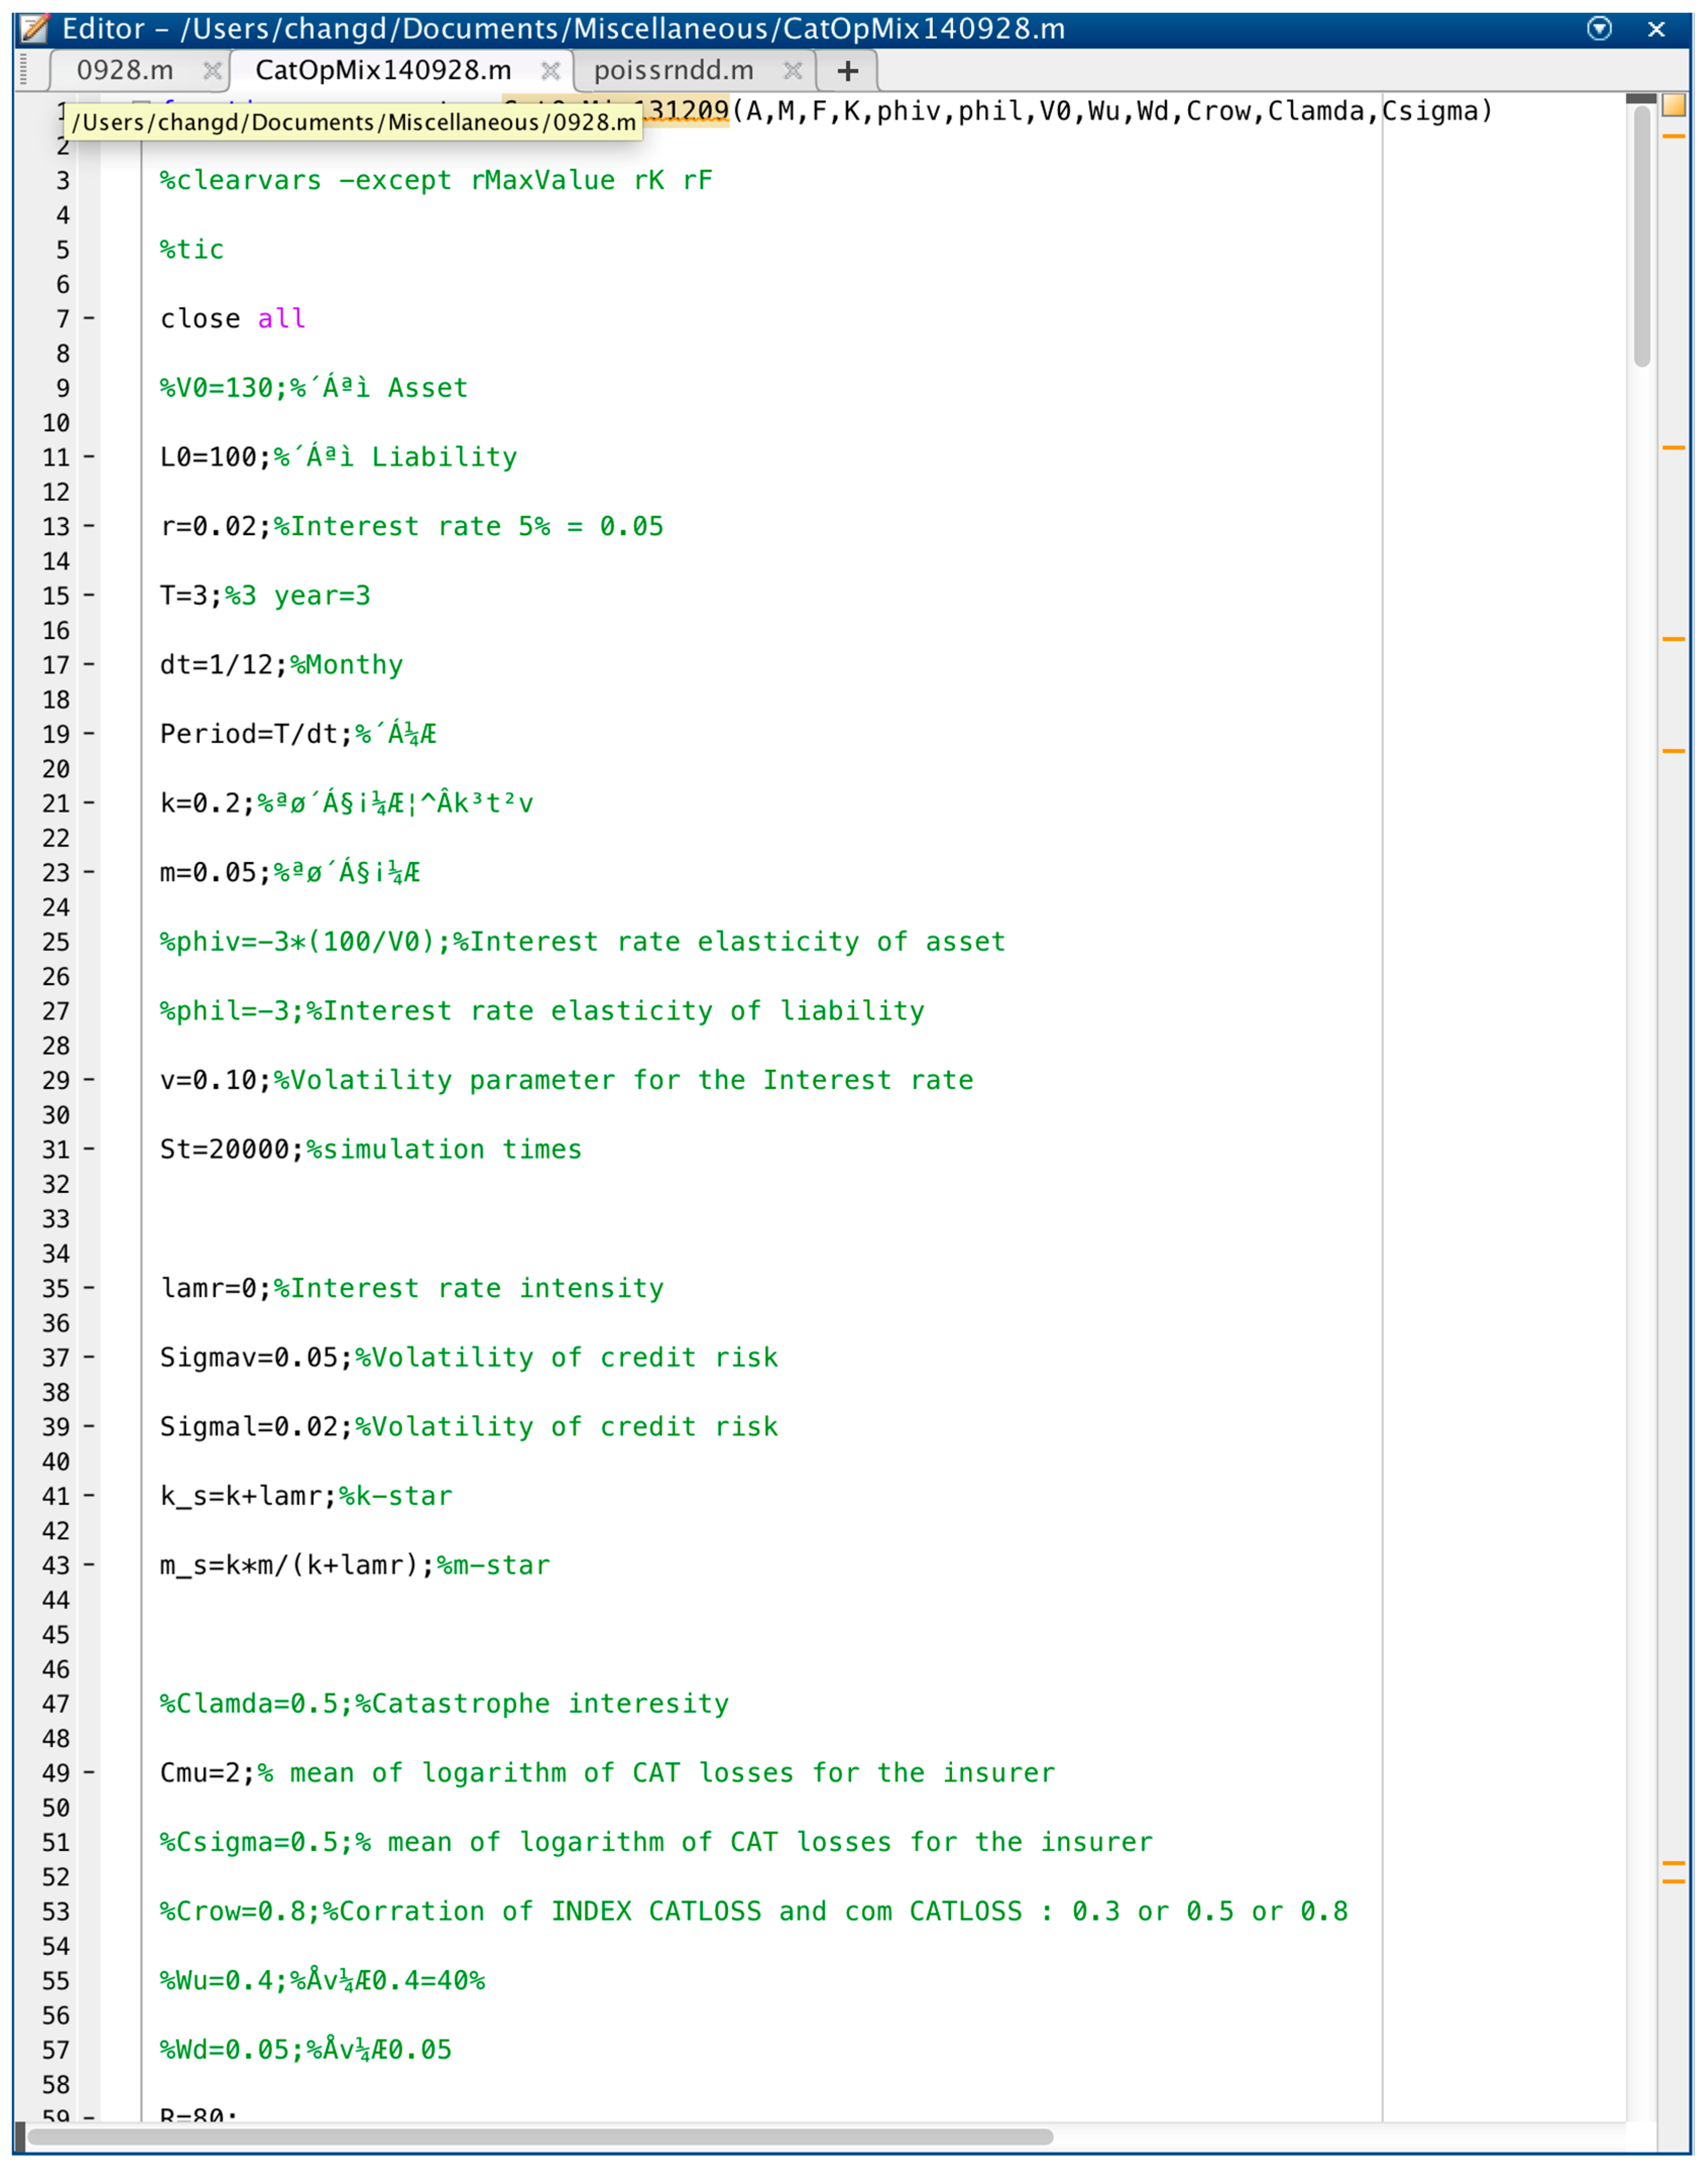1708x2164 pixels.
Task: Switch to the 0928.m tab
Action: pos(125,70)
